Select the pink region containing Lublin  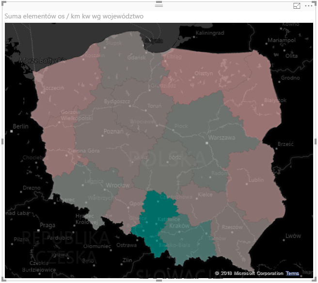point(252,179)
